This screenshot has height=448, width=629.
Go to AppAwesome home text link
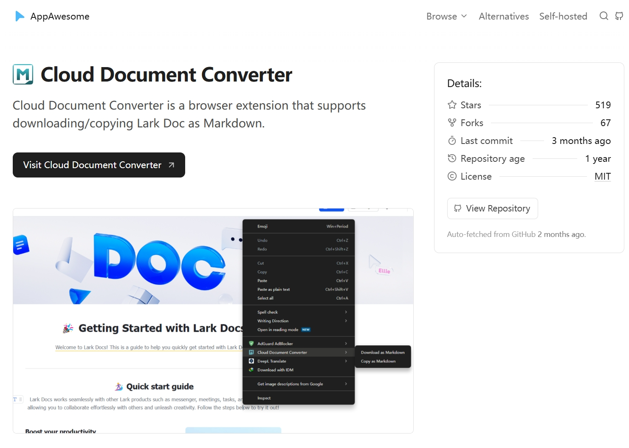click(60, 17)
